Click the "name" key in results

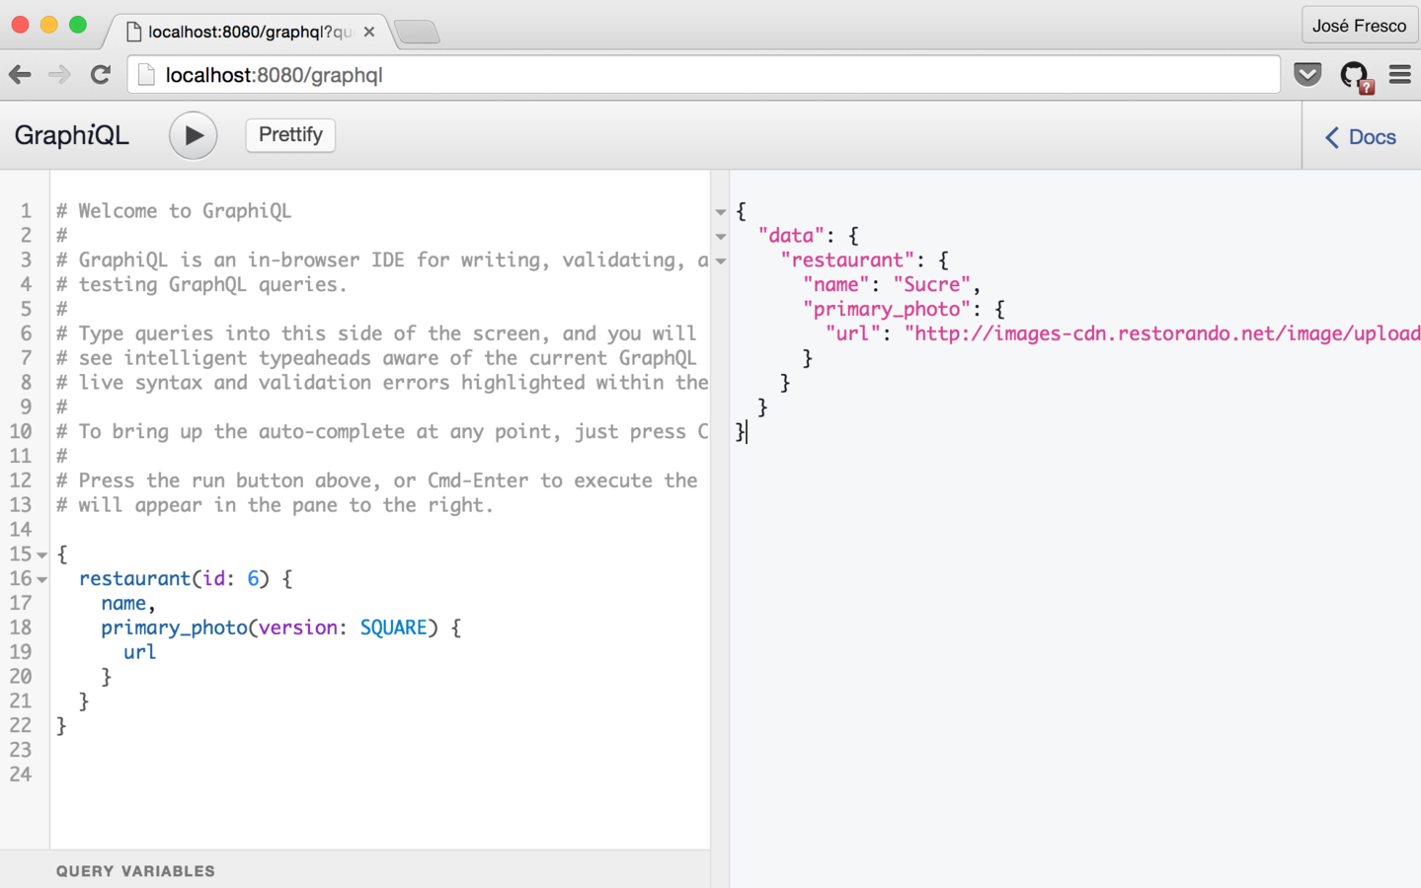coord(836,284)
